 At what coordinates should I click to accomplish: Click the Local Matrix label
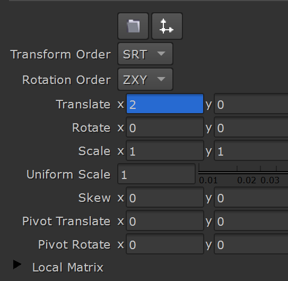(x=68, y=267)
